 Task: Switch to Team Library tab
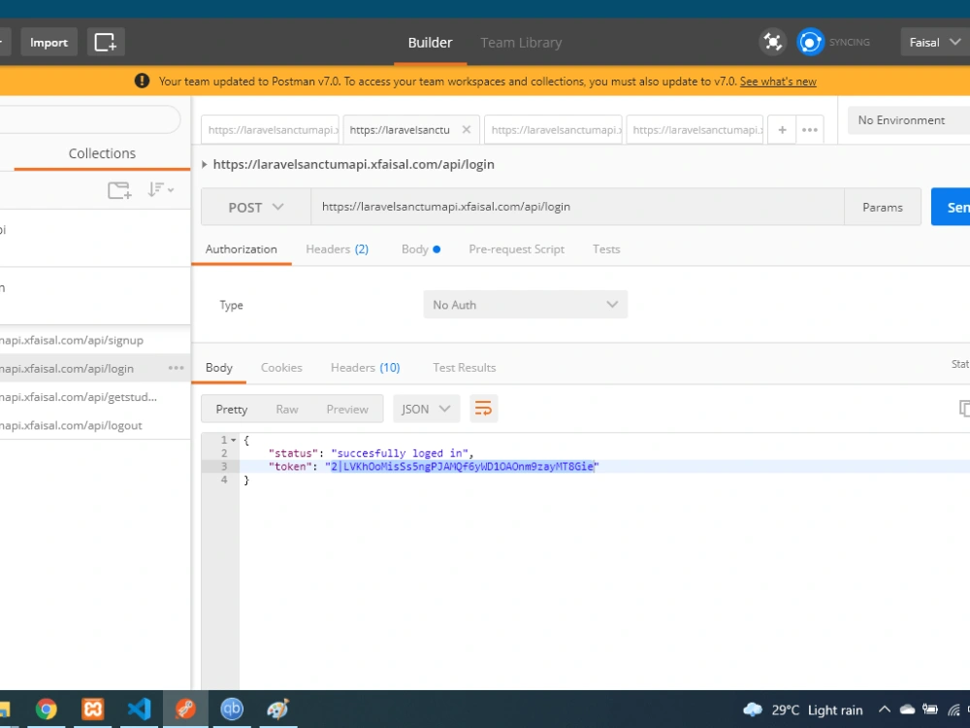pos(521,43)
